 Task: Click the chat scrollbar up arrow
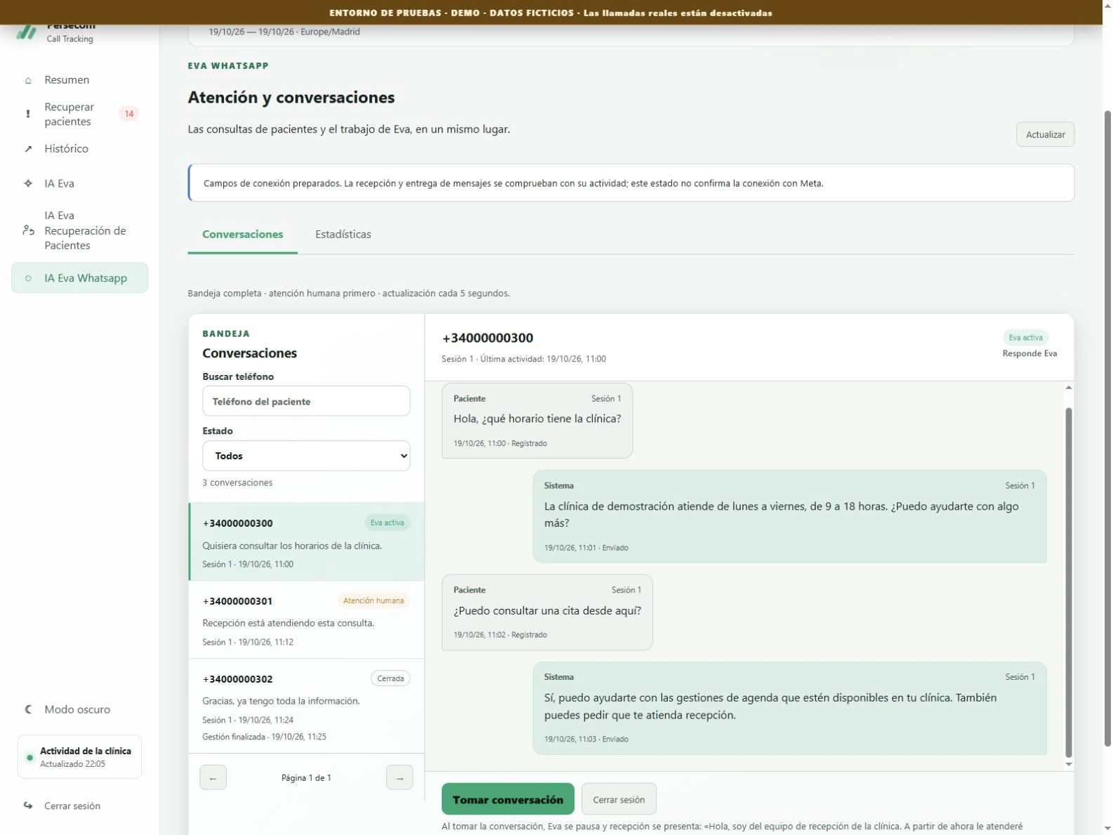pos(1069,388)
